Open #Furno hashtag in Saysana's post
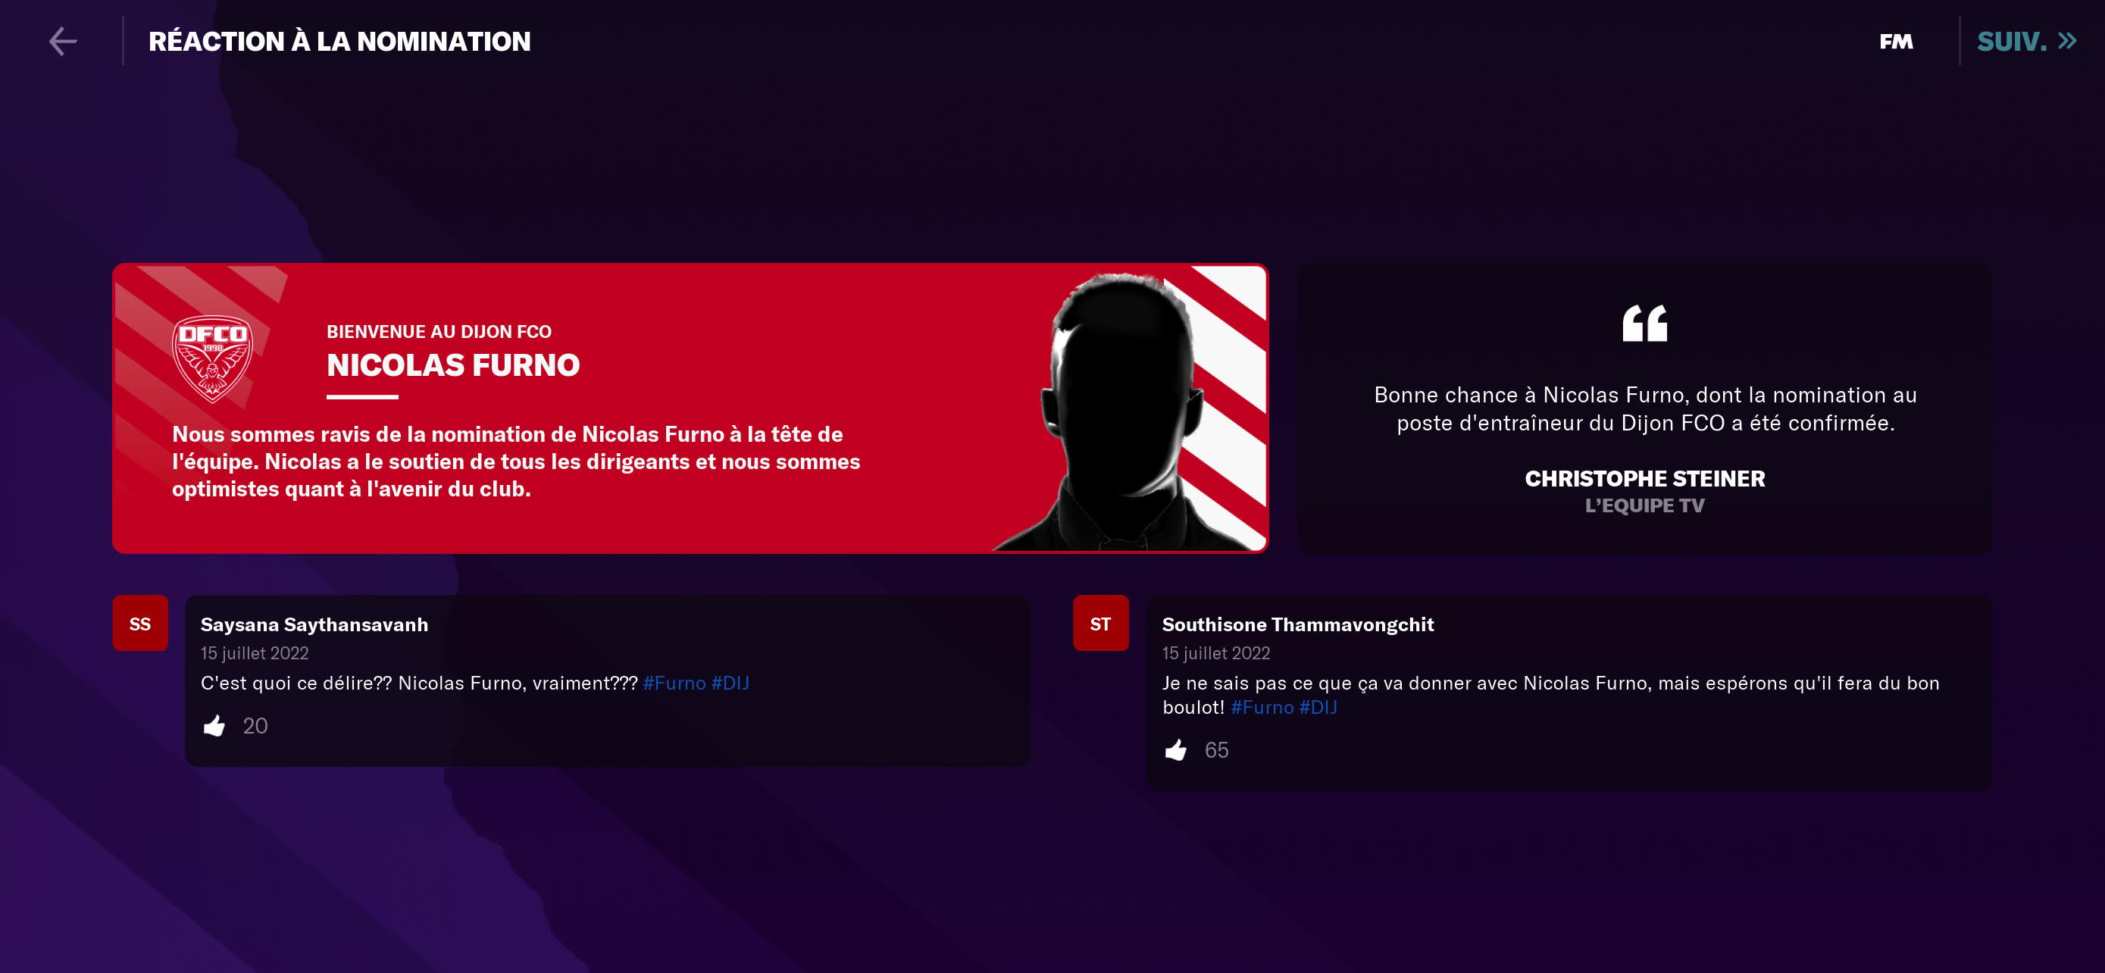 point(674,683)
